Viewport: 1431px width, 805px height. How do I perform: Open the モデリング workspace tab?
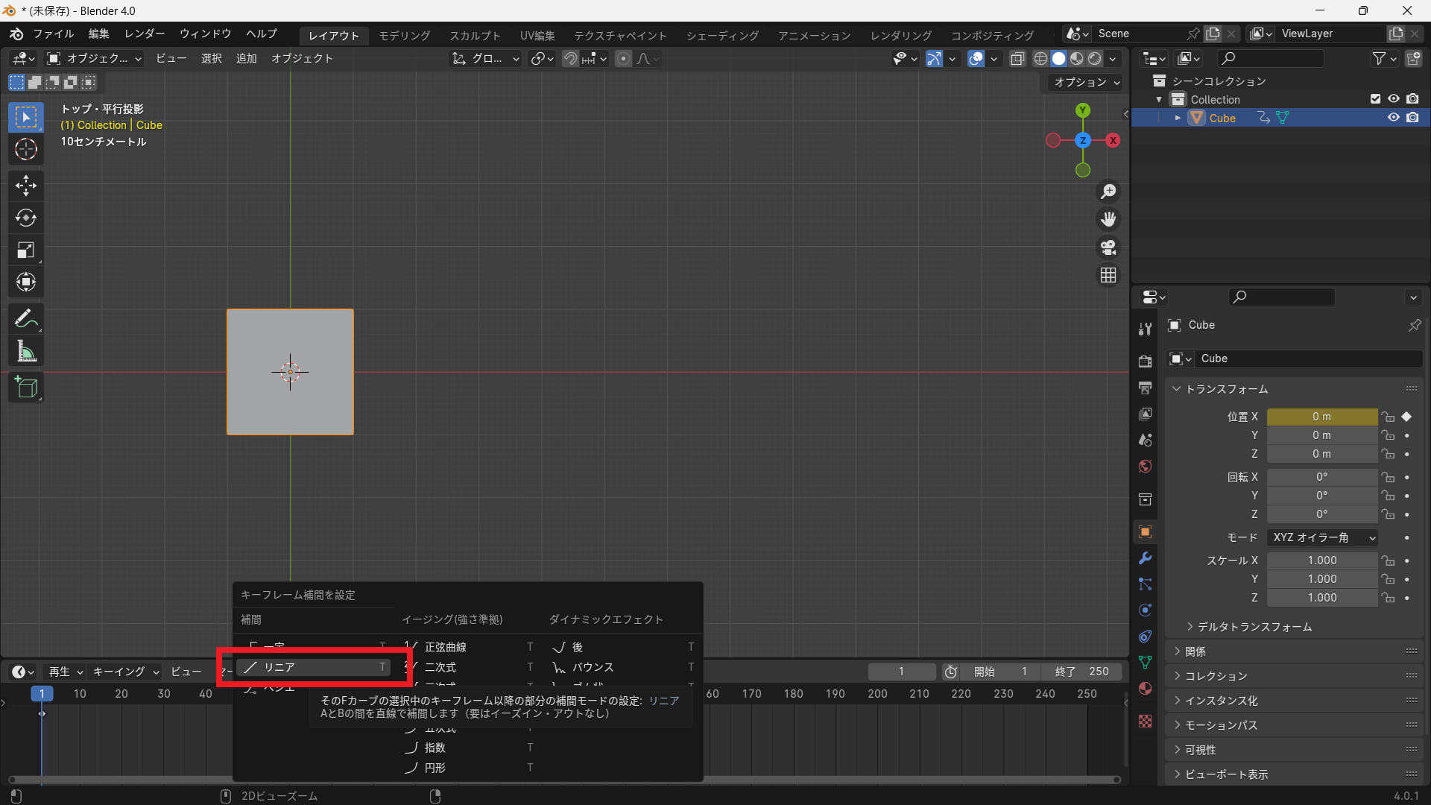coord(404,35)
